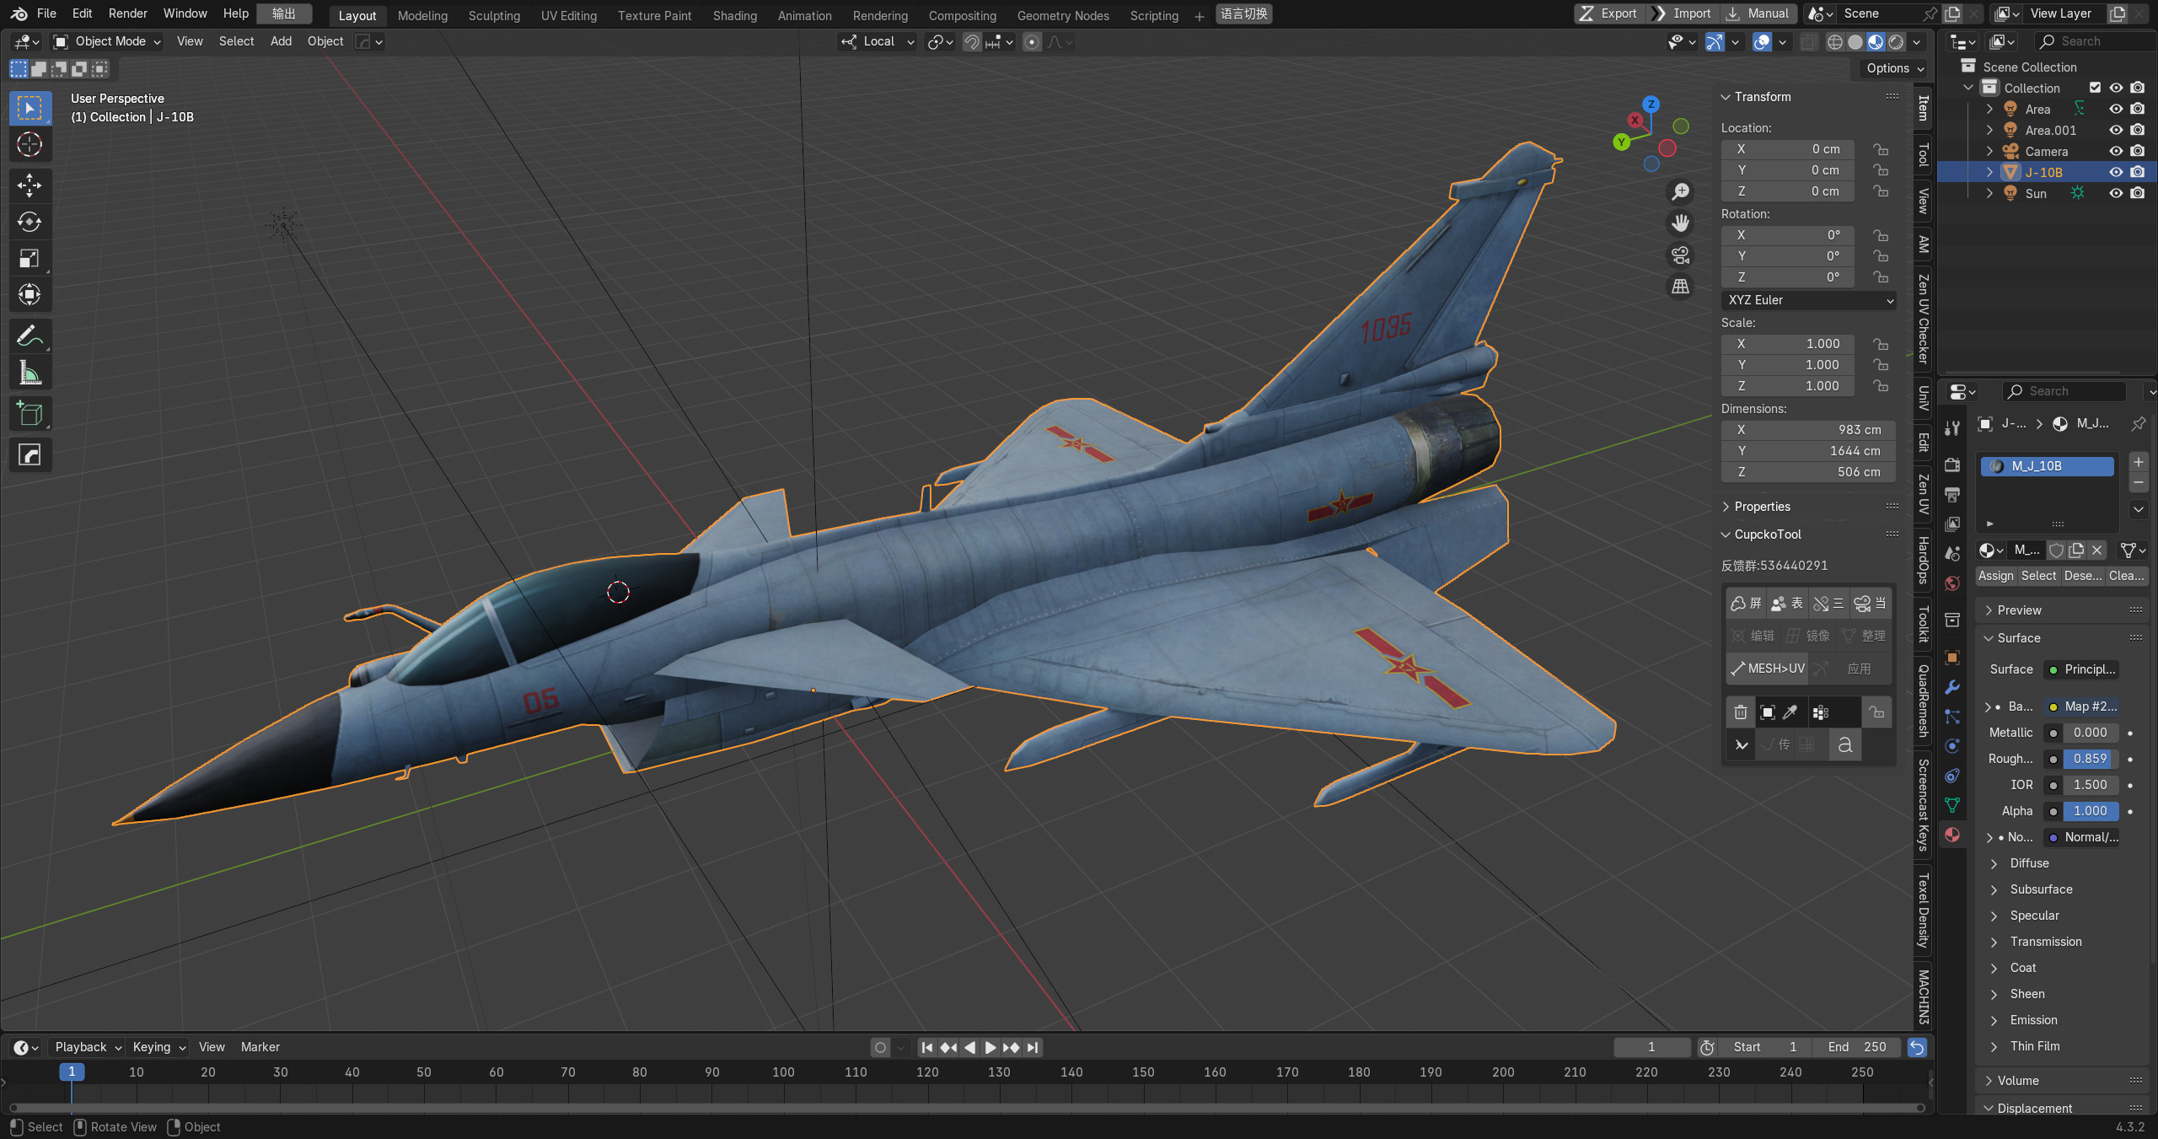Select the Select Box tool
Image resolution: width=2158 pixels, height=1139 pixels.
30,108
